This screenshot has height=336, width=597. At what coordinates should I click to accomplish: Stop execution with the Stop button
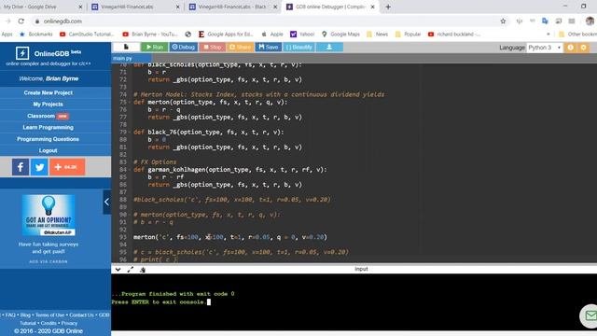coord(212,47)
